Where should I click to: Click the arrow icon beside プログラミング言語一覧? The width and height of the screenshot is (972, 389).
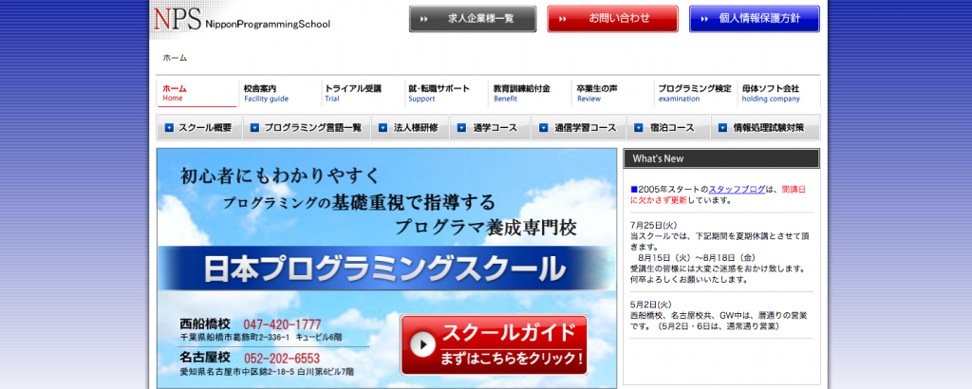point(254,128)
